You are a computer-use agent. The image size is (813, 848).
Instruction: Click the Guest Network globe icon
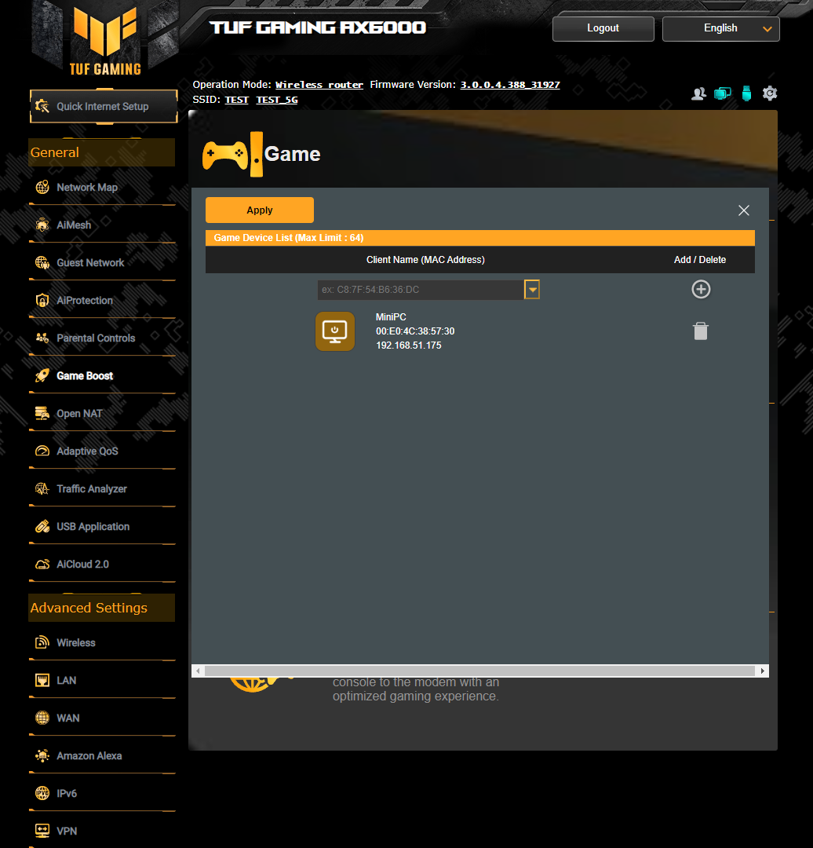click(x=42, y=263)
